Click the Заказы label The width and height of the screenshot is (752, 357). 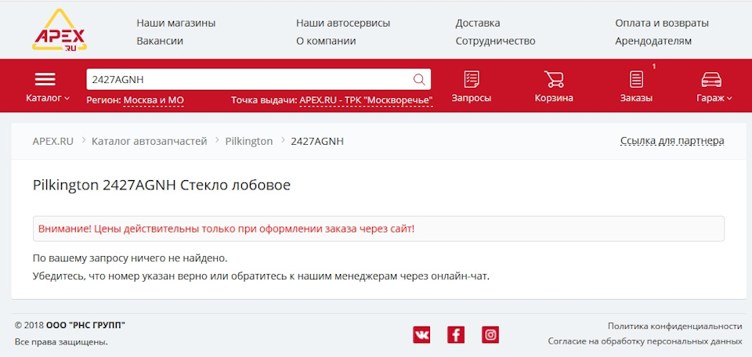pyautogui.click(x=636, y=98)
